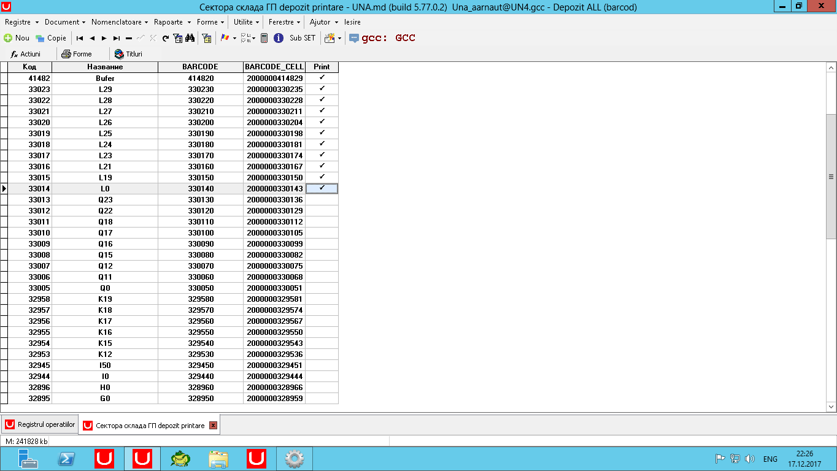Launch the frog icon app on taskbar
The width and height of the screenshot is (837, 471).
(x=180, y=458)
